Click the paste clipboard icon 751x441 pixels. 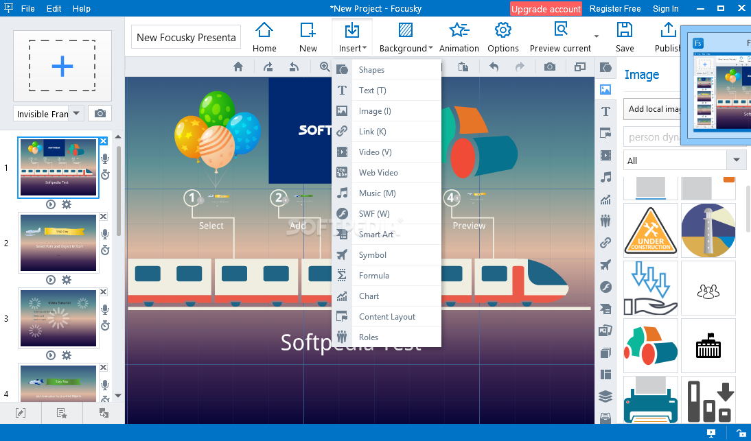pyautogui.click(x=463, y=67)
